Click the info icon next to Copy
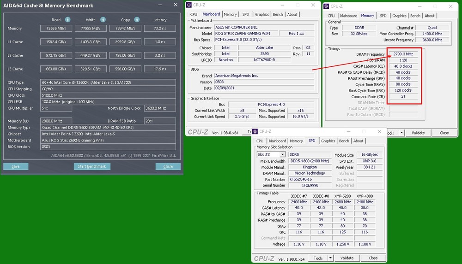Screen dimensions: 462x264 (x=138, y=20)
